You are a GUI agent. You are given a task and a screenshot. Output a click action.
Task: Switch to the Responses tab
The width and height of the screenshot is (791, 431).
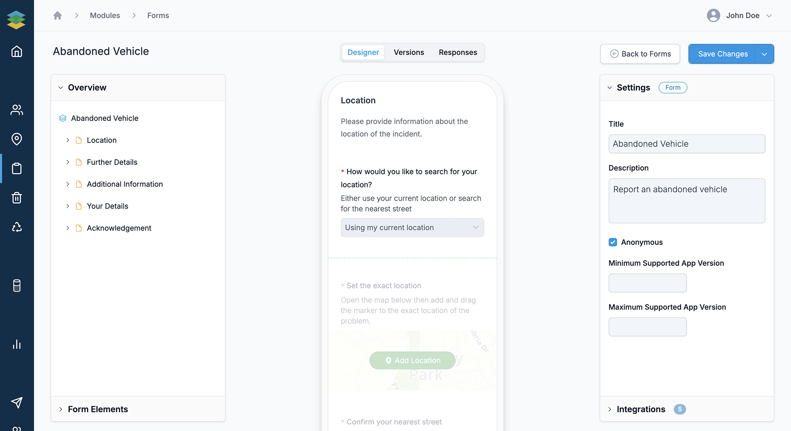tap(458, 53)
